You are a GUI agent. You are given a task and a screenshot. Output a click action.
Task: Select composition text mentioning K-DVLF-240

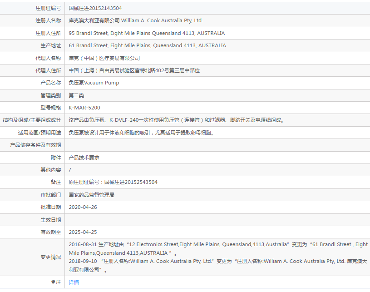pos(176,120)
